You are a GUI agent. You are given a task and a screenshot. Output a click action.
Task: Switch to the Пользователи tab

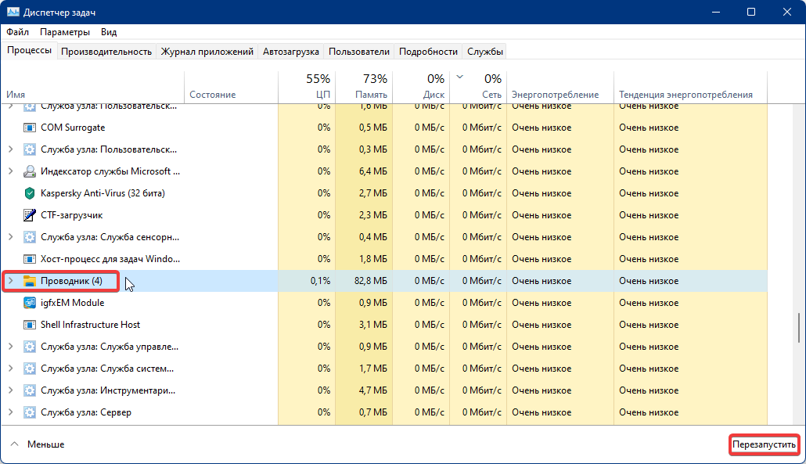point(359,52)
